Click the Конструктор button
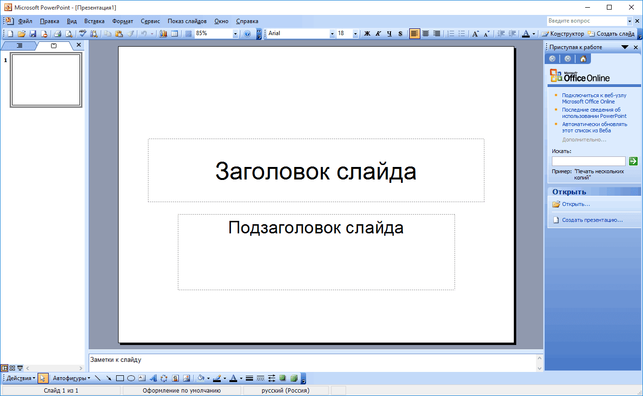643x396 pixels. 563,34
